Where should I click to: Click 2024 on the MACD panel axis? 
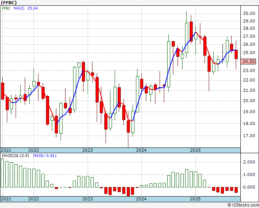(141, 199)
